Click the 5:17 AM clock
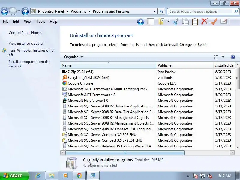The image size is (240, 180). 225,176
